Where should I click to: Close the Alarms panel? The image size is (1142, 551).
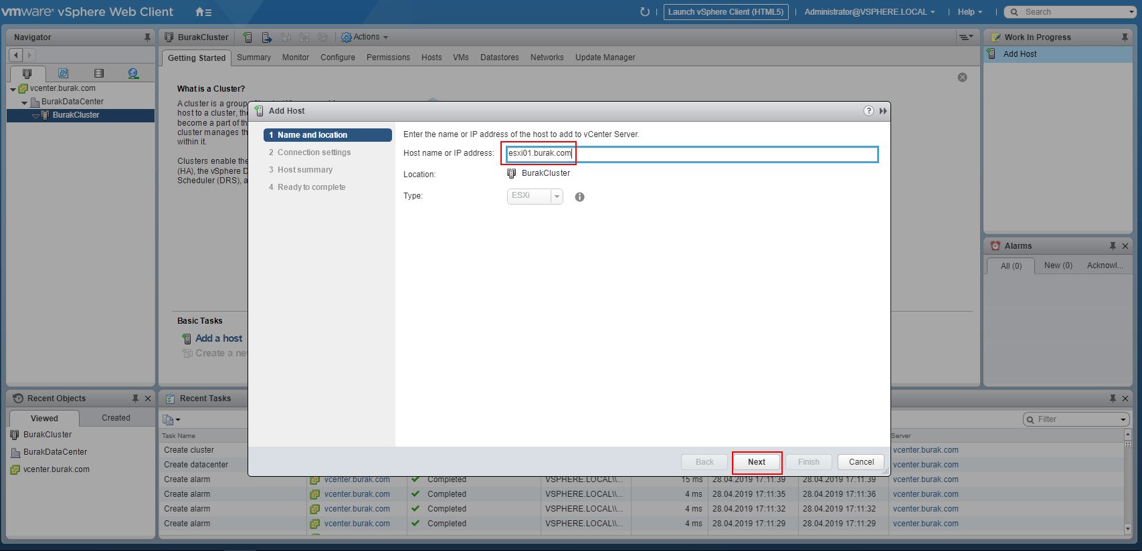click(1125, 246)
